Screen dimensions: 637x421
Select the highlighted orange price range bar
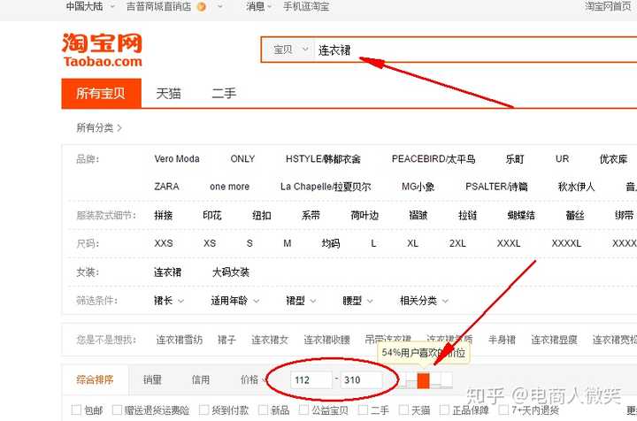click(x=423, y=380)
